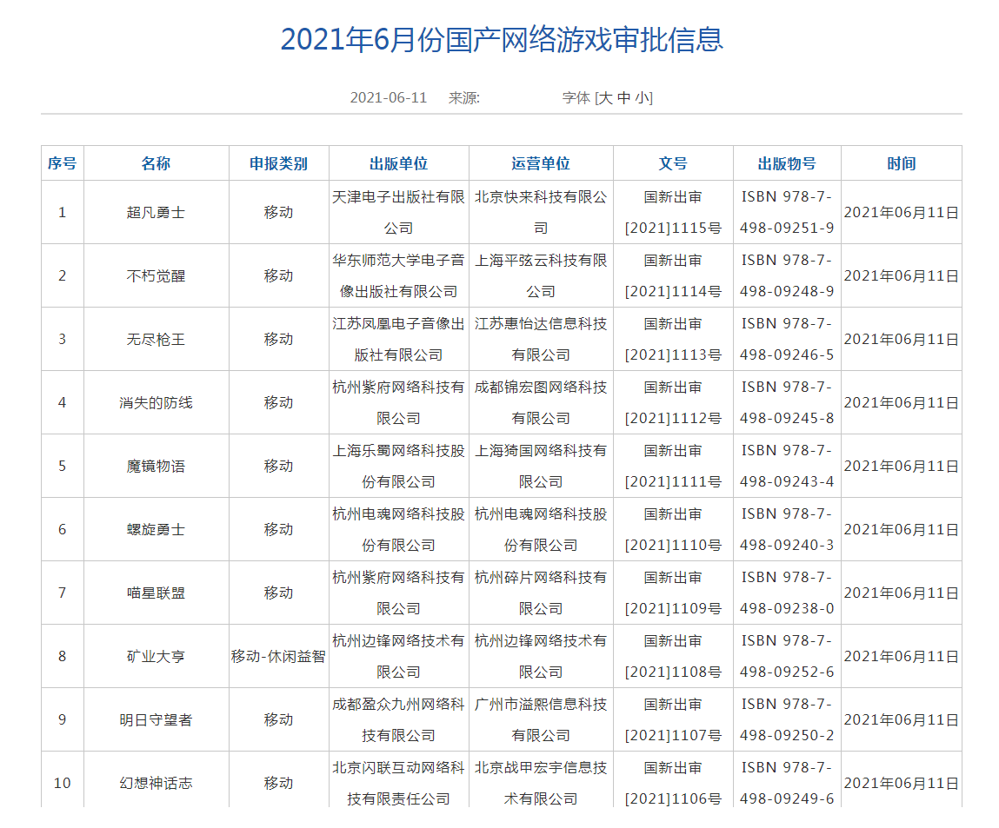Image resolution: width=999 pixels, height=828 pixels.
Task: Click the 运营单位 column header
Action: tap(541, 163)
